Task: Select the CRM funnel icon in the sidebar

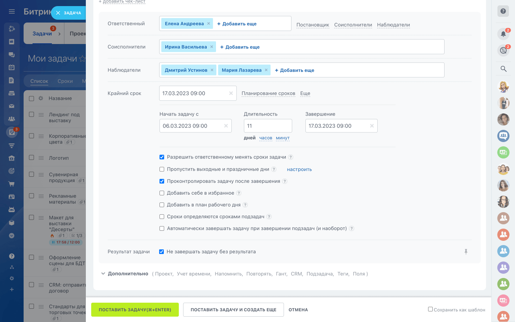Action: point(11,146)
